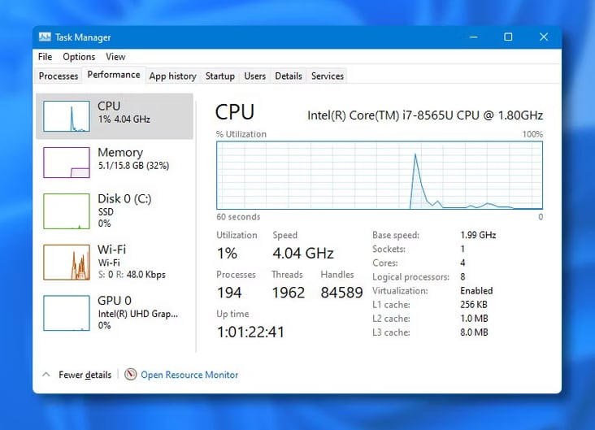
Task: Click the processor name Intel Core i7-8565U
Action: coord(425,115)
